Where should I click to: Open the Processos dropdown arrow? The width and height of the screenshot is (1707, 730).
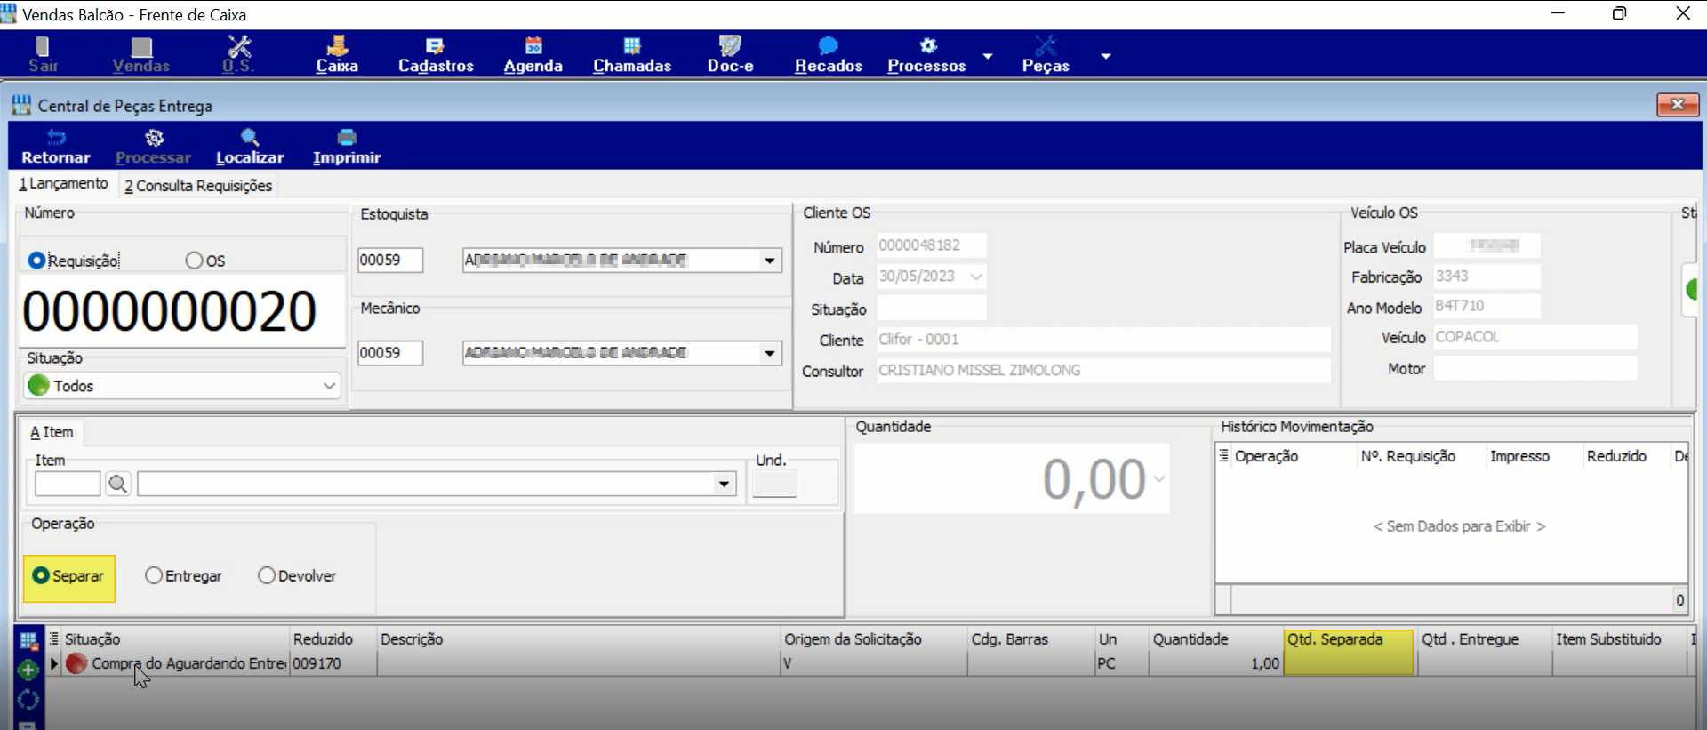(988, 56)
